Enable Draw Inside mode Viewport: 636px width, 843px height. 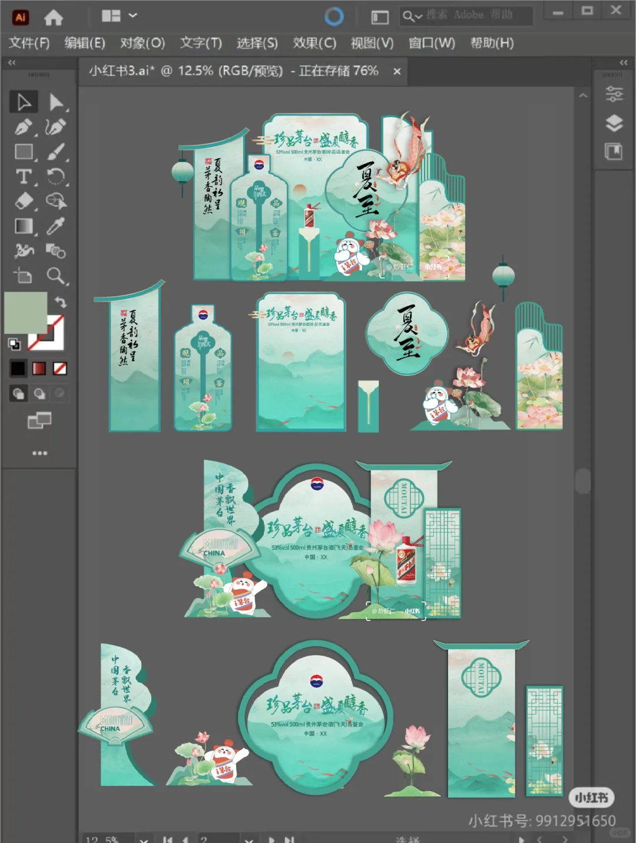59,394
